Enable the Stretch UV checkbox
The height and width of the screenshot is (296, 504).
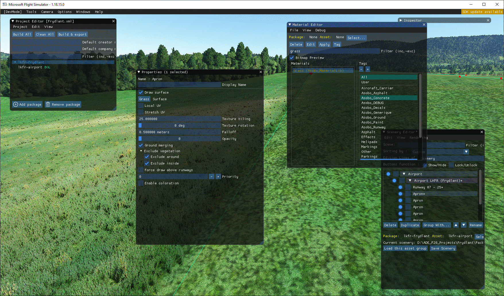(141, 112)
